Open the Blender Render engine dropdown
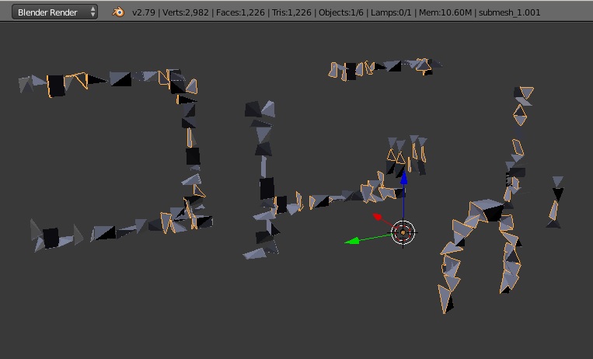The image size is (593, 359). 54,12
